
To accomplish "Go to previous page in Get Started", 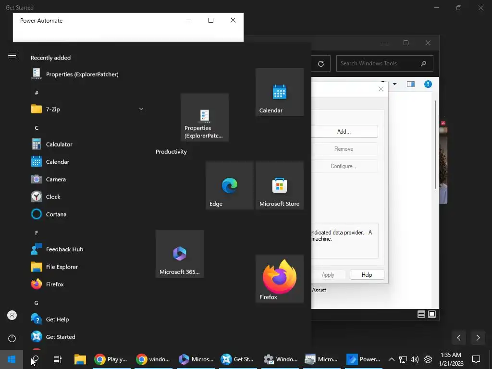I will pyautogui.click(x=459, y=338).
